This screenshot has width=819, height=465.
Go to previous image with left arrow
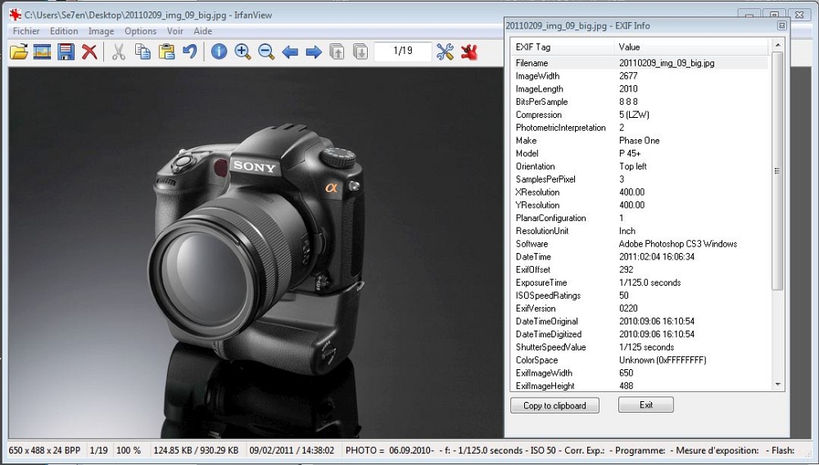point(290,52)
